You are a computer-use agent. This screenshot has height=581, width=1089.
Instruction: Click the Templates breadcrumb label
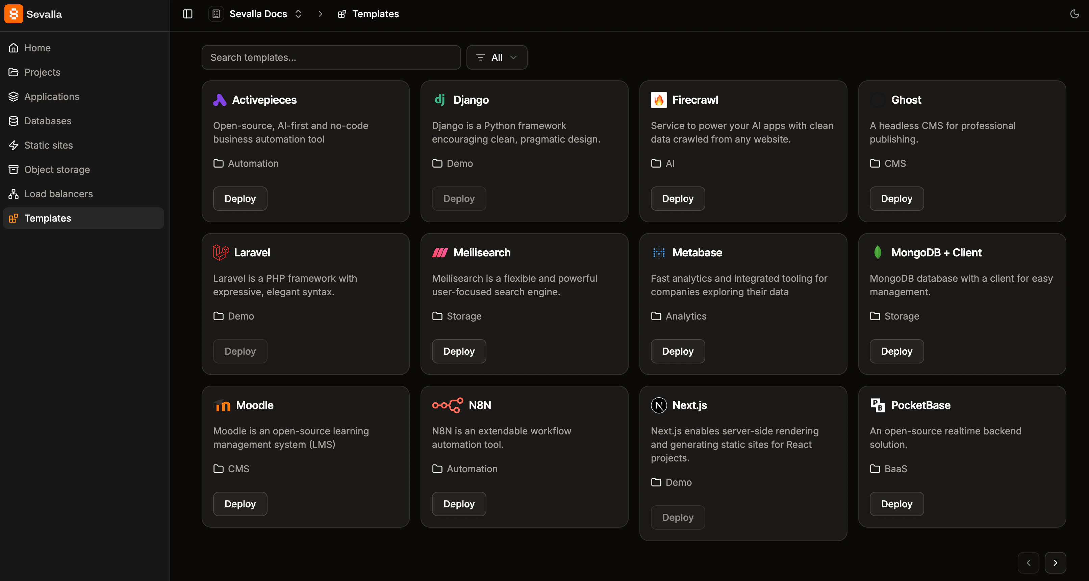pyautogui.click(x=375, y=14)
